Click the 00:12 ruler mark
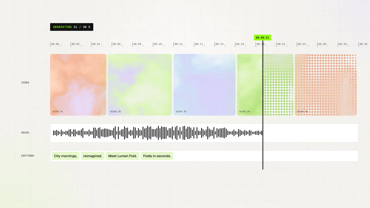 point(178,44)
